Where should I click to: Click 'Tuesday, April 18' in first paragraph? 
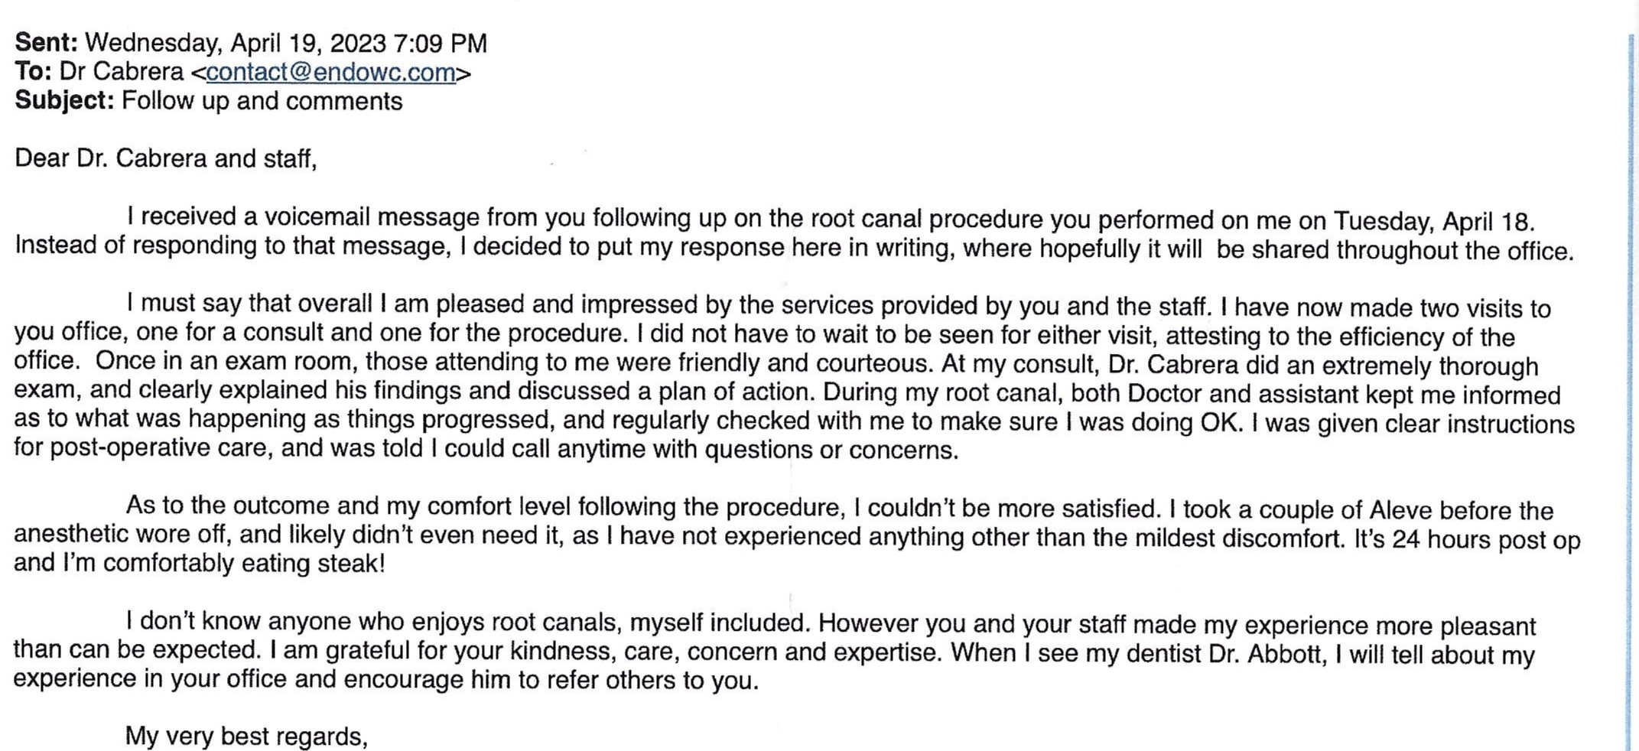pyautogui.click(x=1433, y=221)
